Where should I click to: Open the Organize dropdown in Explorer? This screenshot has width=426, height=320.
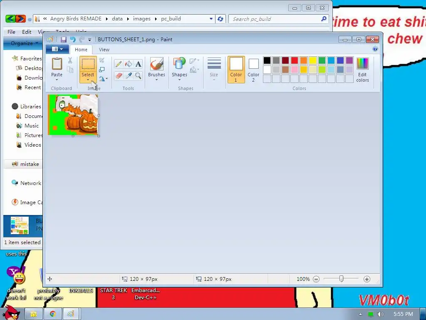click(24, 43)
